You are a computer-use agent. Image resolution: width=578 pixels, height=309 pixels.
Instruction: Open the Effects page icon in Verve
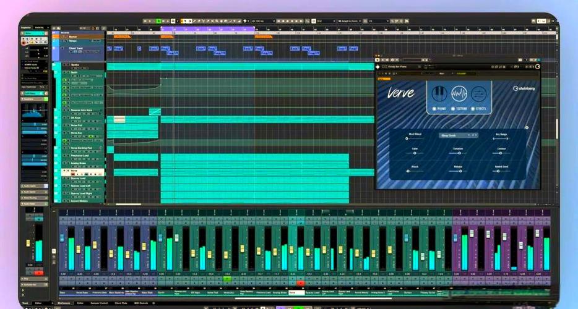tap(478, 93)
